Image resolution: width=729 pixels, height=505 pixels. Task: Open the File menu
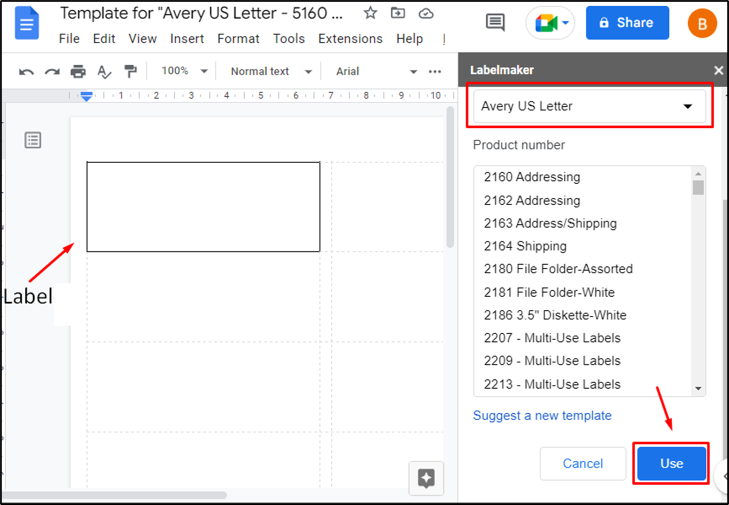coord(69,39)
